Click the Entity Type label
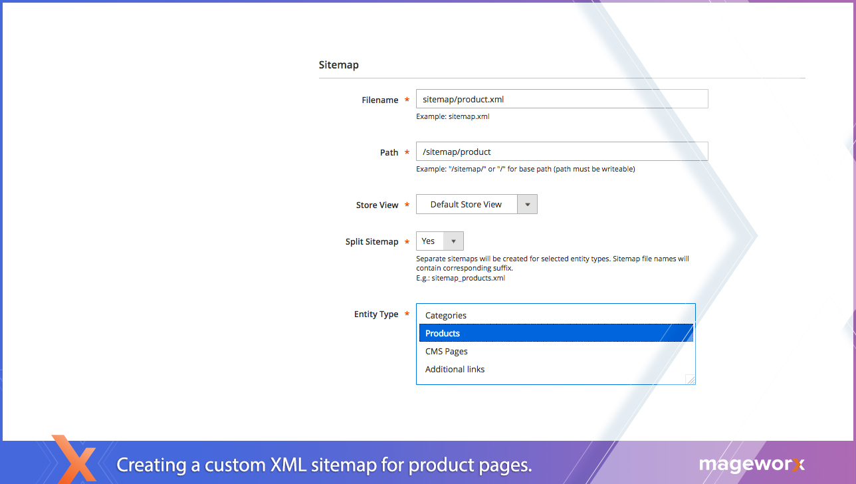Viewport: 856px width, 484px height. pos(376,314)
